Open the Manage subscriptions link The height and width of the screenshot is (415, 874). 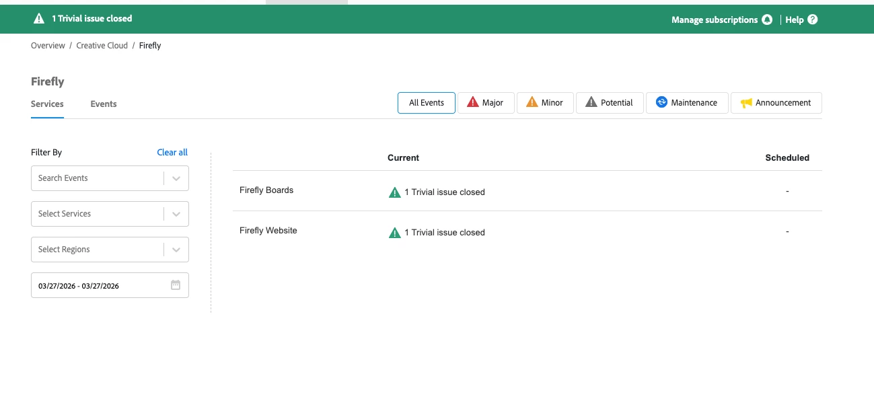tap(715, 20)
